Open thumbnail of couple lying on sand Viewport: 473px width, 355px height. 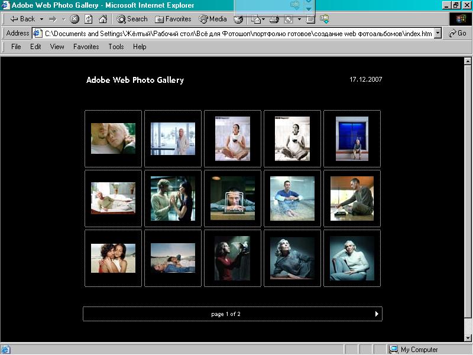(173, 258)
